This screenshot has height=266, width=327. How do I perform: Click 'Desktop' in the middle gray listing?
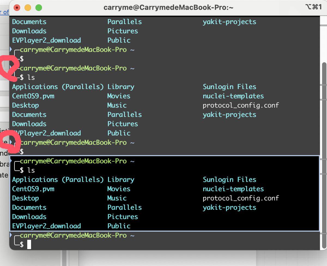25,105
